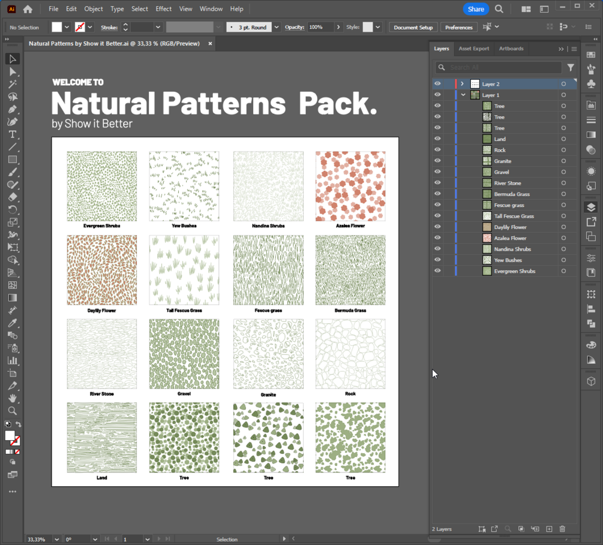Viewport: 603px width, 545px height.
Task: Expand Layer 2 in Layers panel
Action: [462, 84]
